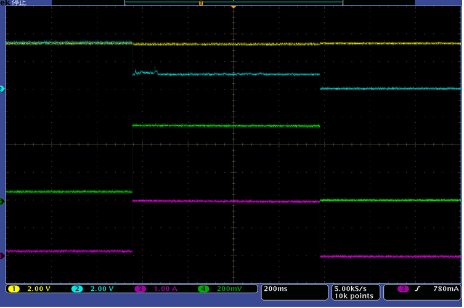Screen dimensions: 464x308
Task: Click the trigger source channel 3 badge
Action: [x=403, y=289]
